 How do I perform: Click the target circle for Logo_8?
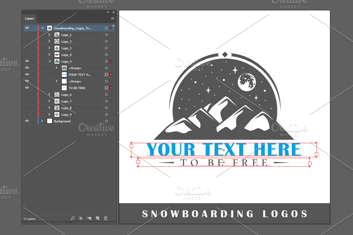[x=106, y=108]
